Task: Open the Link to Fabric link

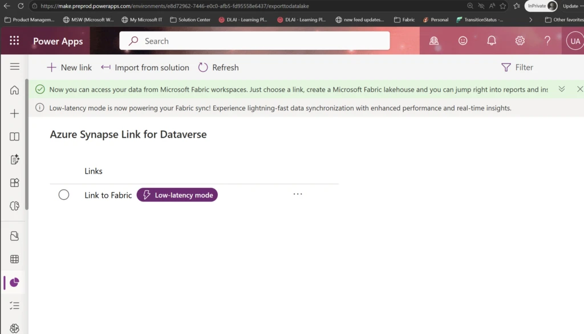Action: (x=108, y=195)
